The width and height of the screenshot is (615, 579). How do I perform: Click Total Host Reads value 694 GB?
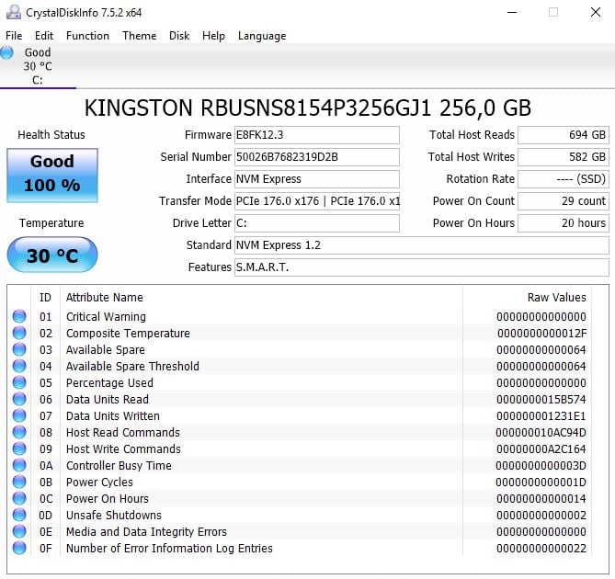click(564, 135)
